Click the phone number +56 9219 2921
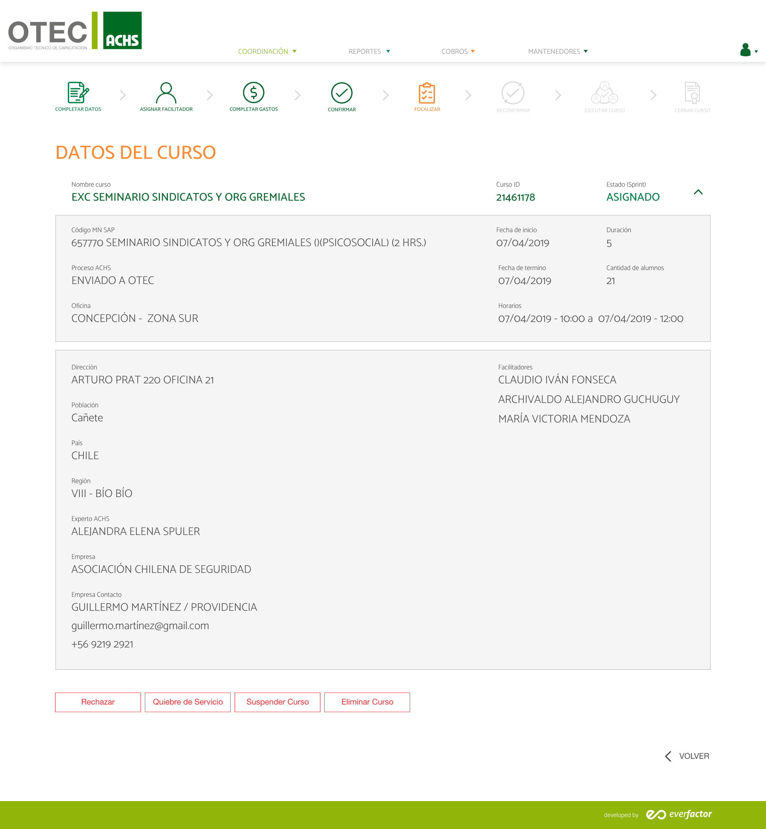 click(102, 645)
